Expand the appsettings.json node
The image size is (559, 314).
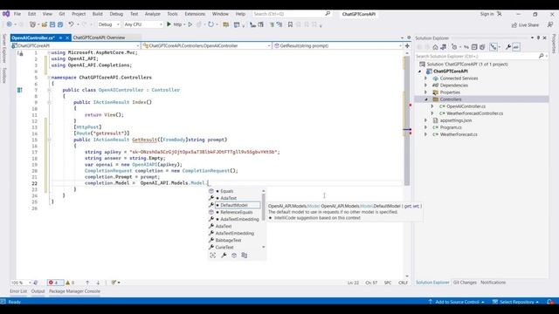425,120
